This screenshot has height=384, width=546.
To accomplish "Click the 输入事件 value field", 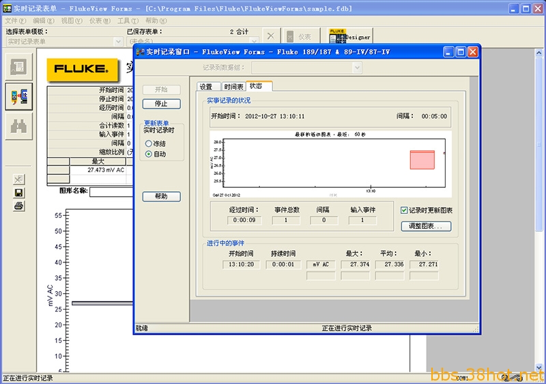I will click(x=362, y=220).
